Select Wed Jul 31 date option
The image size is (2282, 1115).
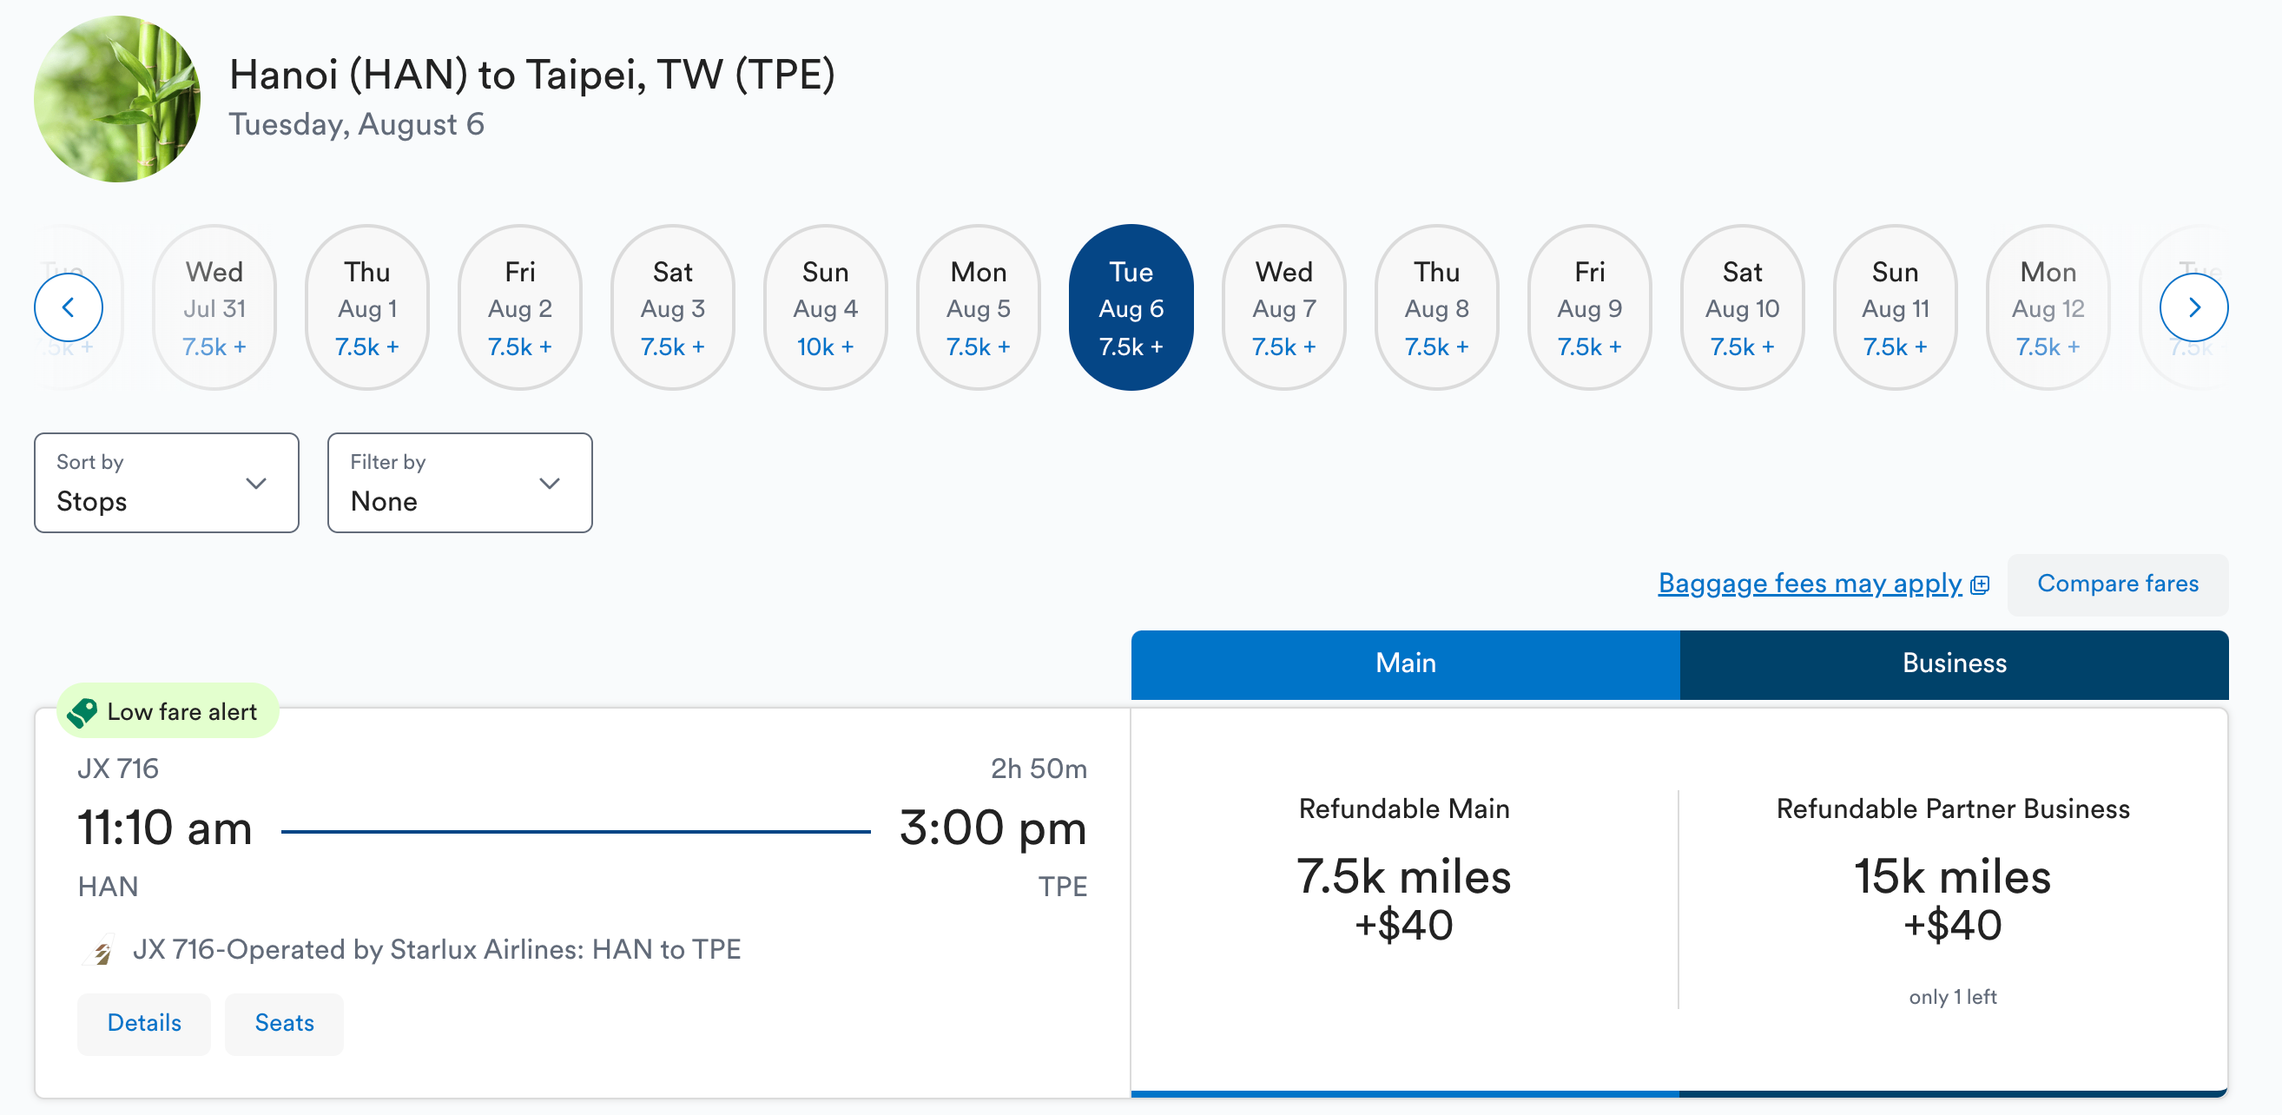(214, 307)
